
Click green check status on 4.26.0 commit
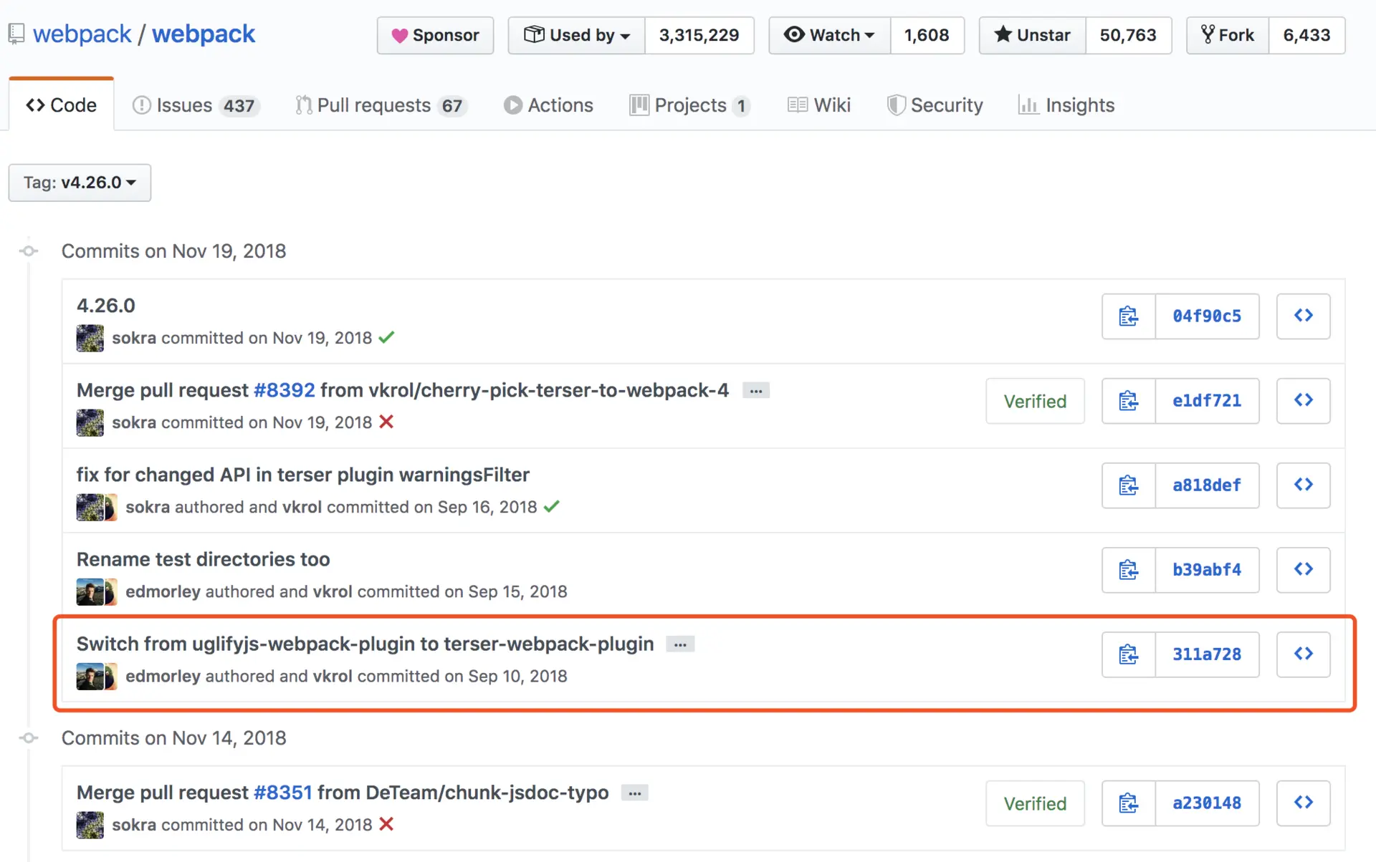[x=386, y=337]
